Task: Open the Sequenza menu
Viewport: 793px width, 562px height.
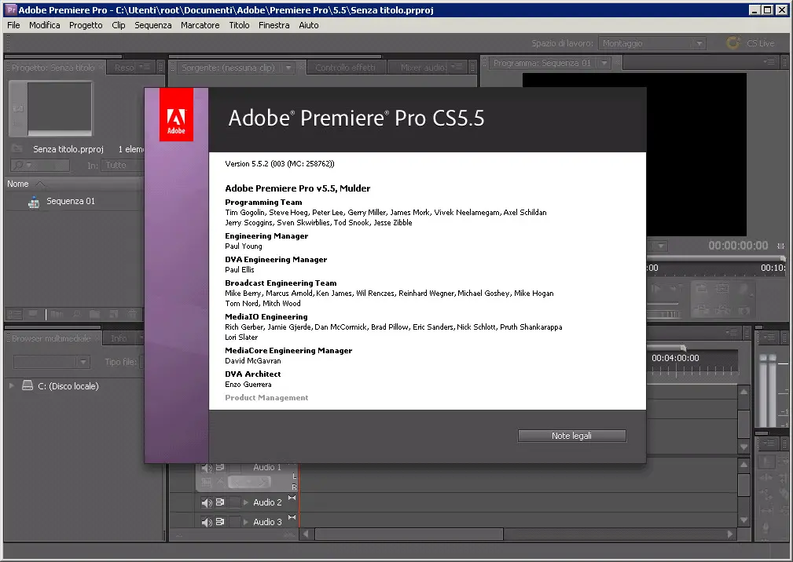Action: (x=152, y=25)
